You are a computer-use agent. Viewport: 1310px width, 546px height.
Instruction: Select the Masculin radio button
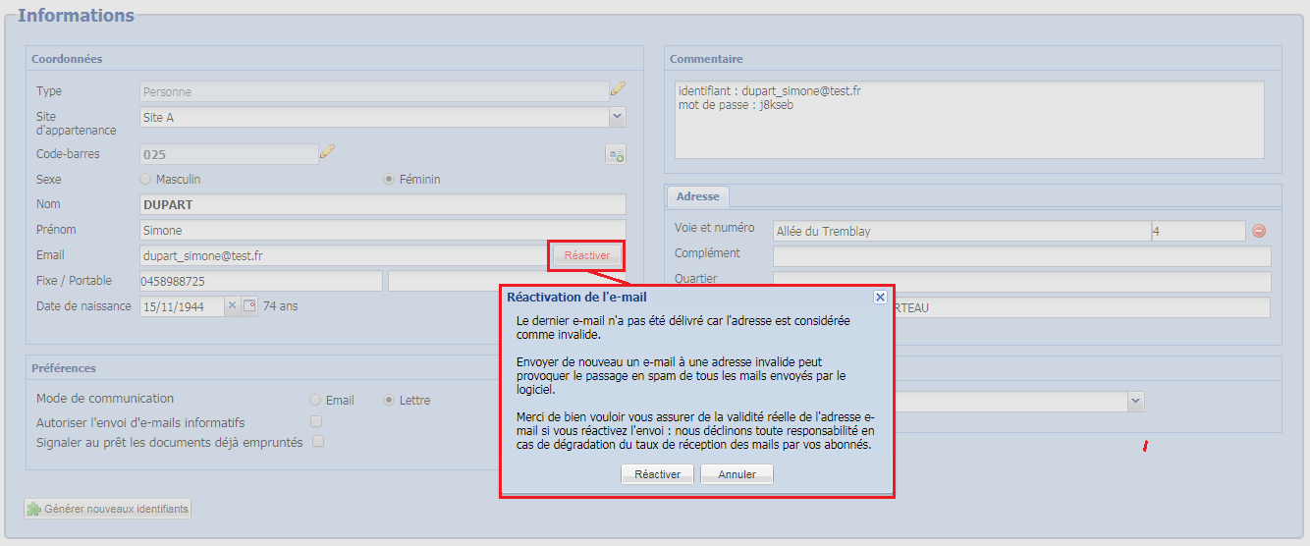point(145,180)
